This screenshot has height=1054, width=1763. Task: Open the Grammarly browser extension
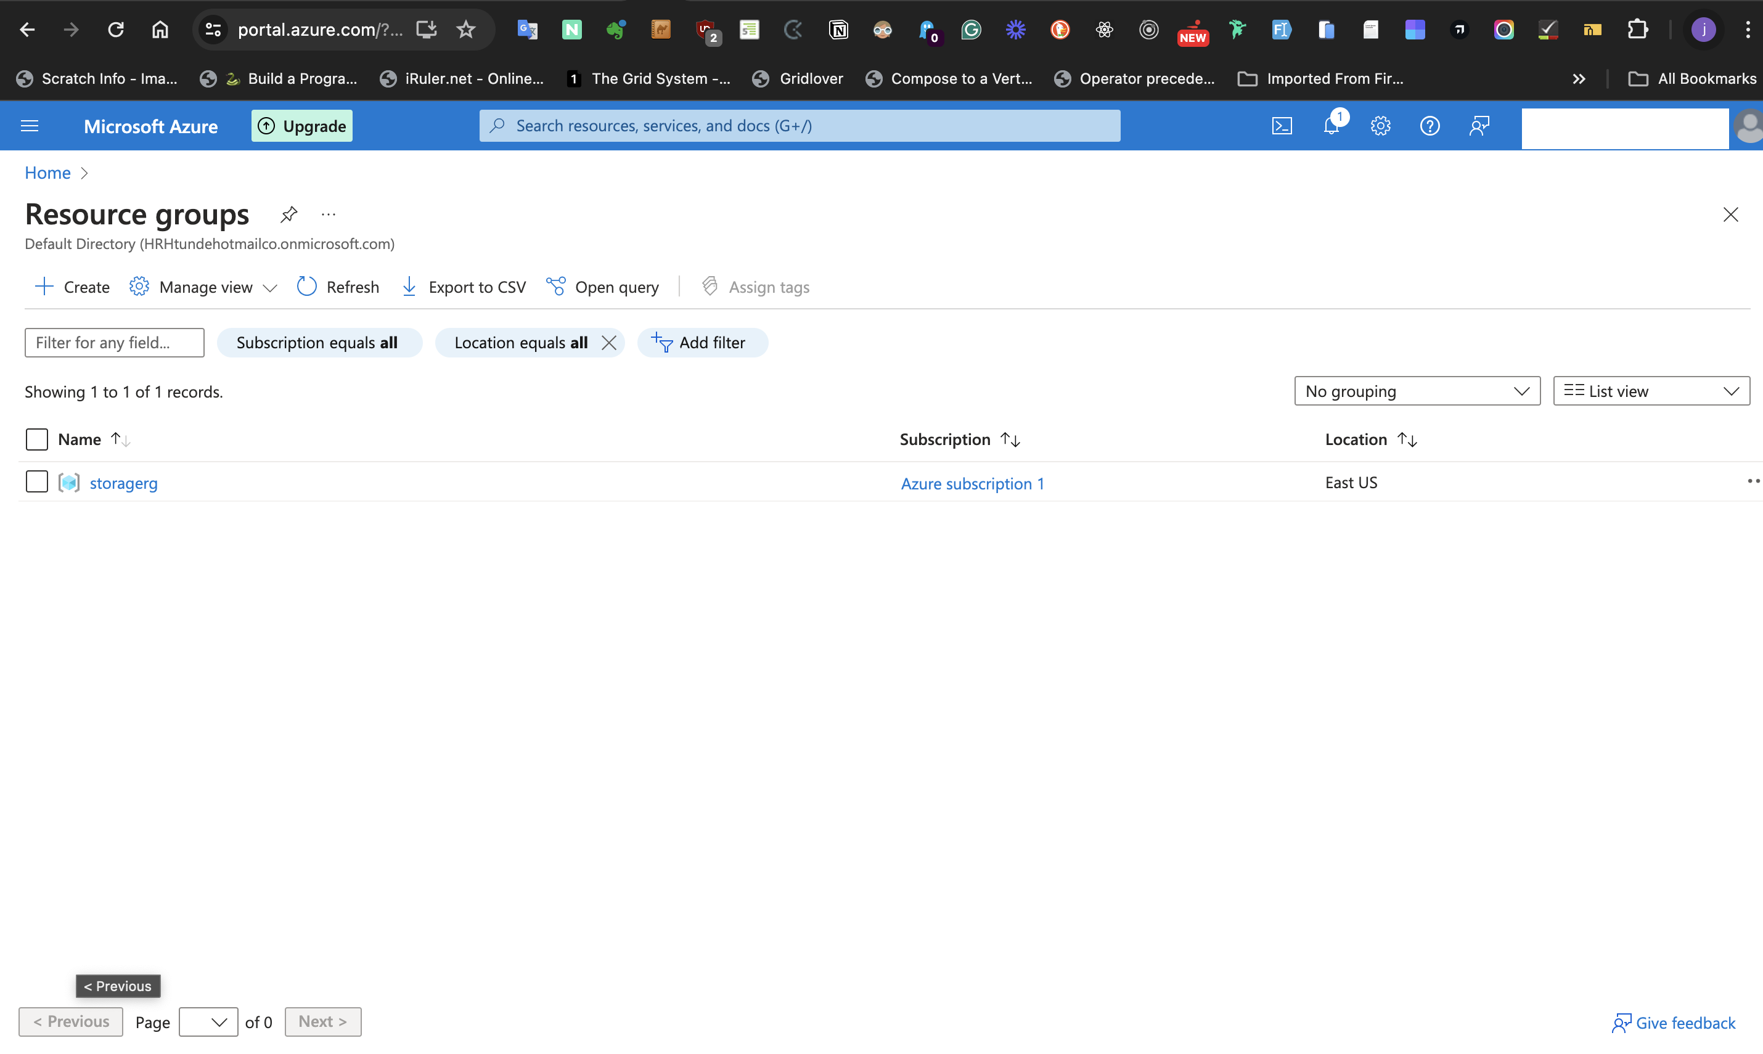[x=971, y=29]
